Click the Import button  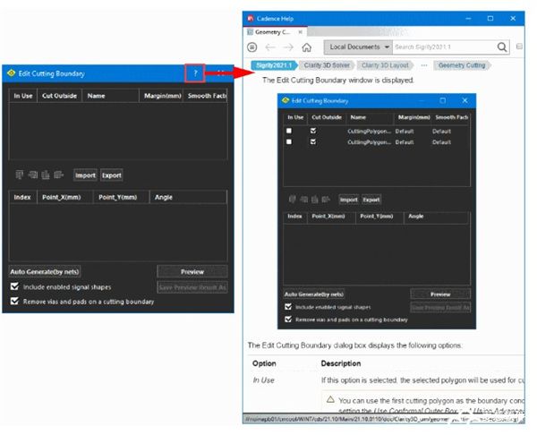click(85, 175)
